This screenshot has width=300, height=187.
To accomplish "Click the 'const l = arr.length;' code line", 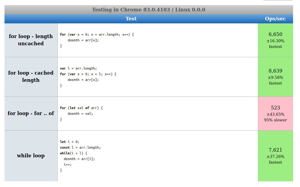I will click(x=80, y=147).
